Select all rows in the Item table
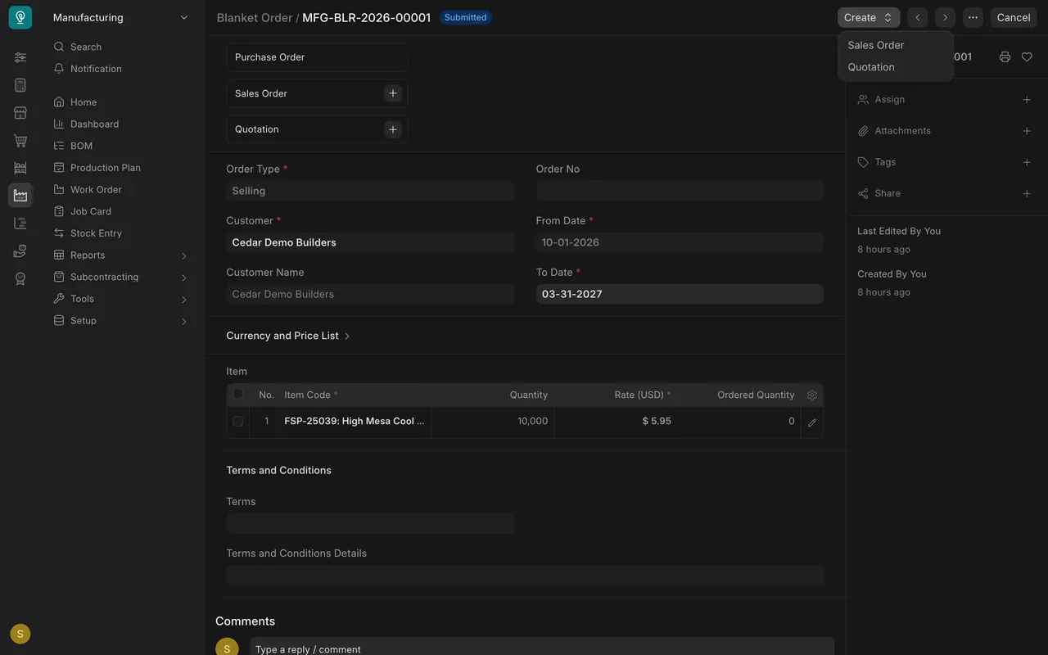1048x655 pixels. (x=238, y=394)
